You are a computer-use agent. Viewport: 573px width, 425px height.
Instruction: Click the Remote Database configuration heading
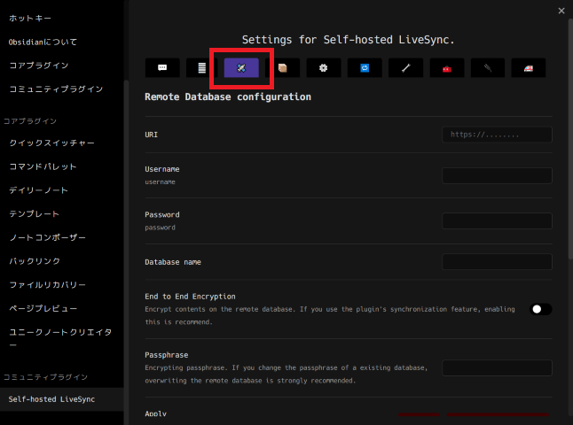(x=228, y=97)
